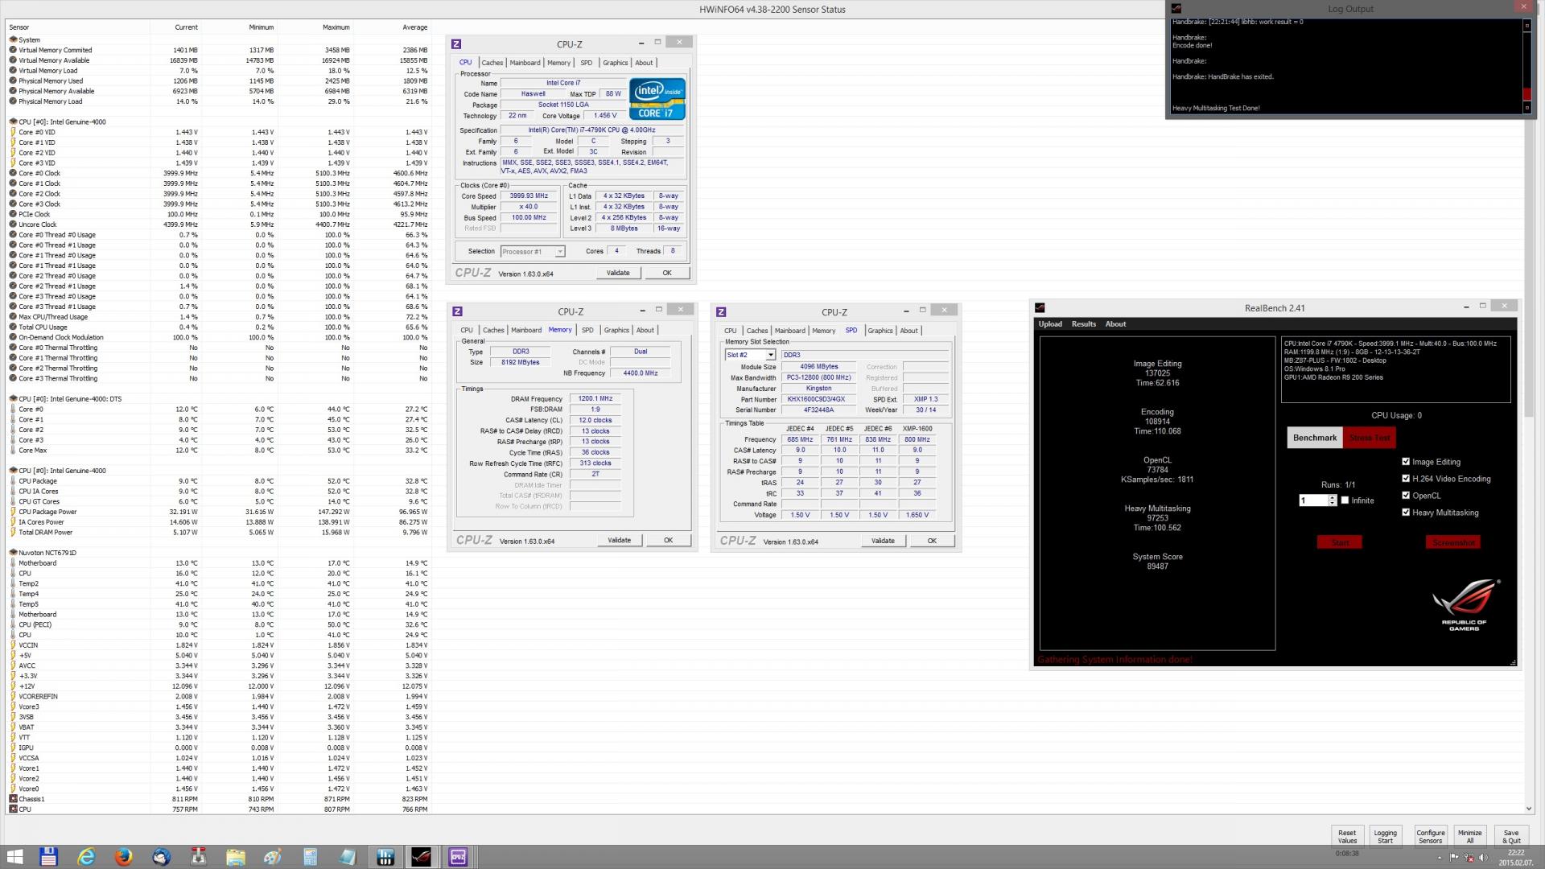Select the Stress Test mode button
The image size is (1545, 869).
click(x=1370, y=438)
